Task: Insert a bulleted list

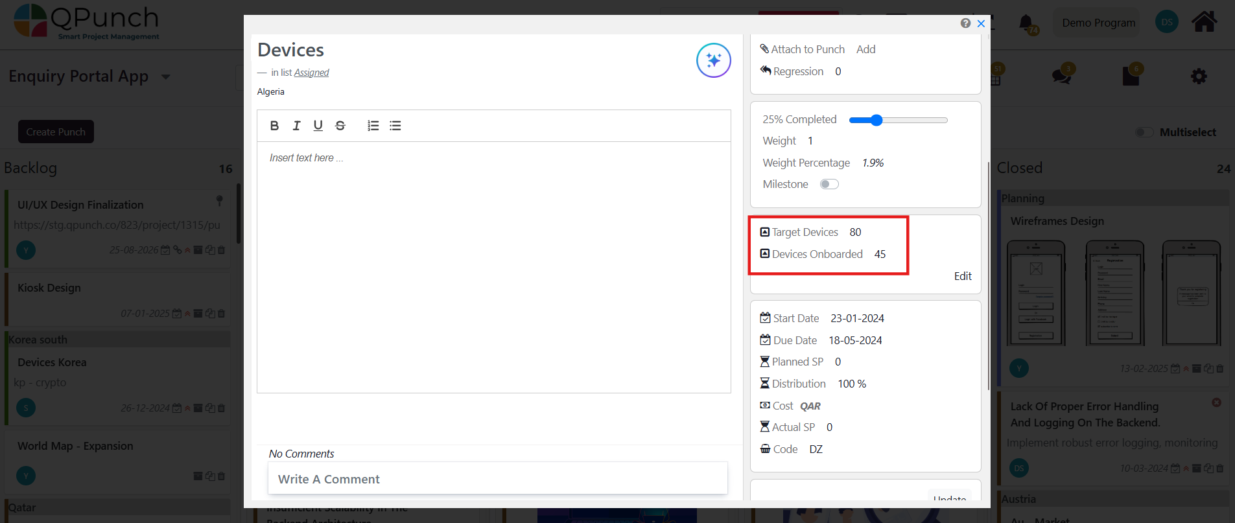Action: [395, 126]
